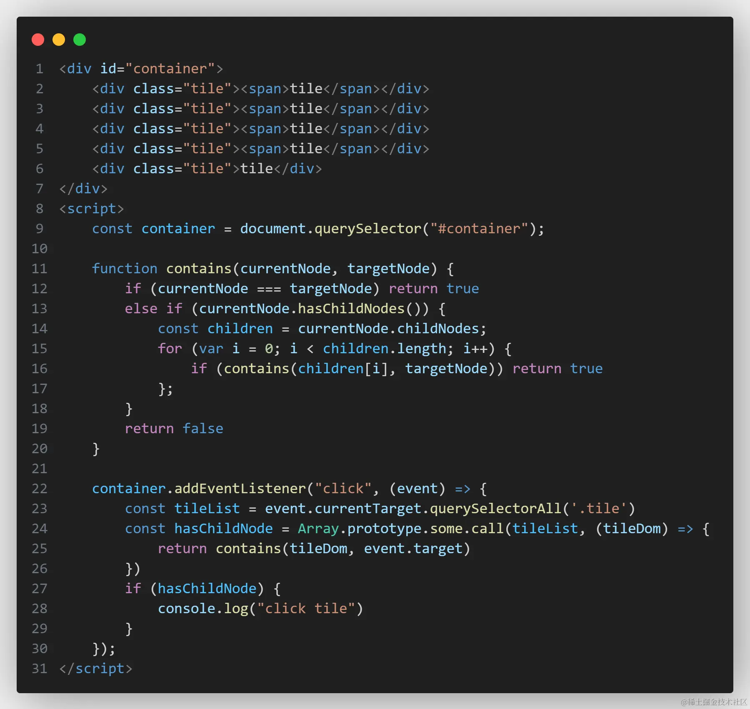Click 'querySelectorAll' on line 23
The width and height of the screenshot is (750, 709).
click(496, 509)
